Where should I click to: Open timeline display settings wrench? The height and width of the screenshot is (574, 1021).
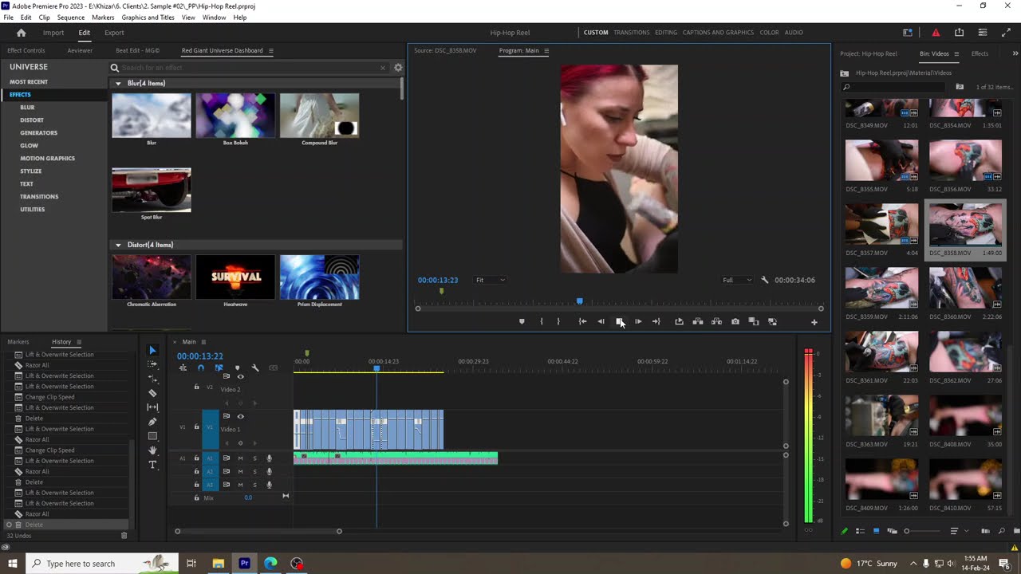[254, 368]
